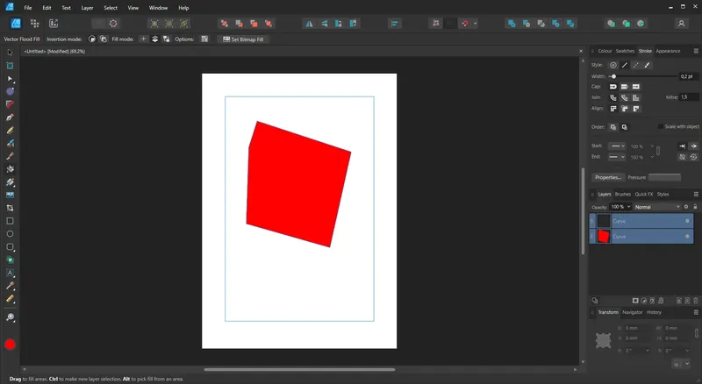The image size is (702, 384).
Task: Click Flip Horizontal in the top toolbar
Action: [310, 24]
